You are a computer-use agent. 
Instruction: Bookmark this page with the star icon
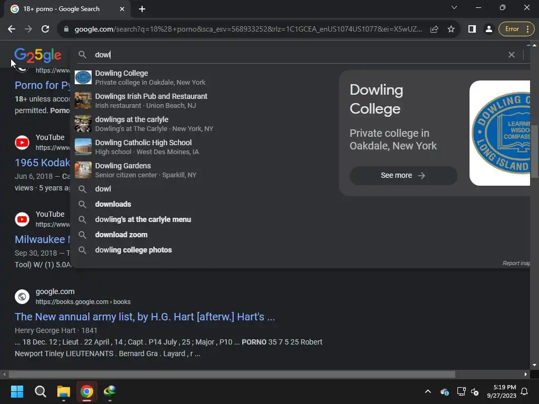click(451, 29)
